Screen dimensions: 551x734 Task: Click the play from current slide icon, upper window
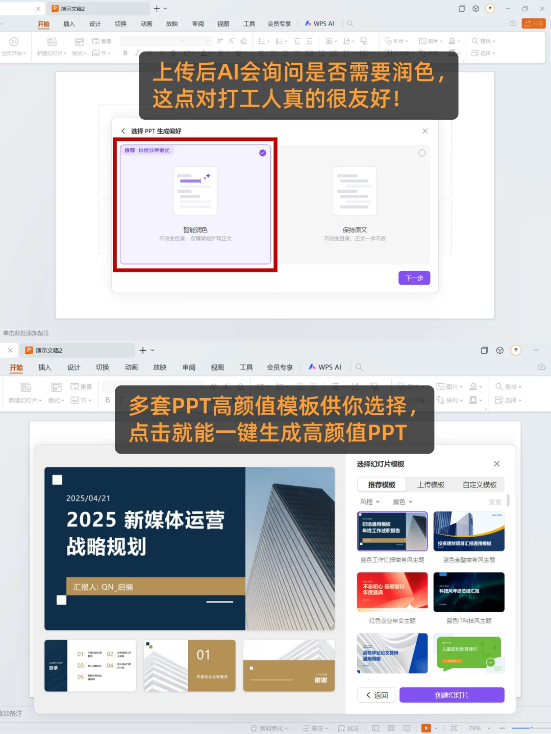14,42
